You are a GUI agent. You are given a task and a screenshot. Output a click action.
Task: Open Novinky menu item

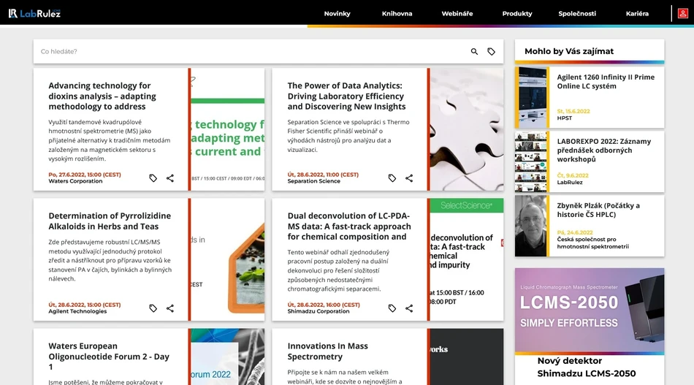pyautogui.click(x=337, y=14)
